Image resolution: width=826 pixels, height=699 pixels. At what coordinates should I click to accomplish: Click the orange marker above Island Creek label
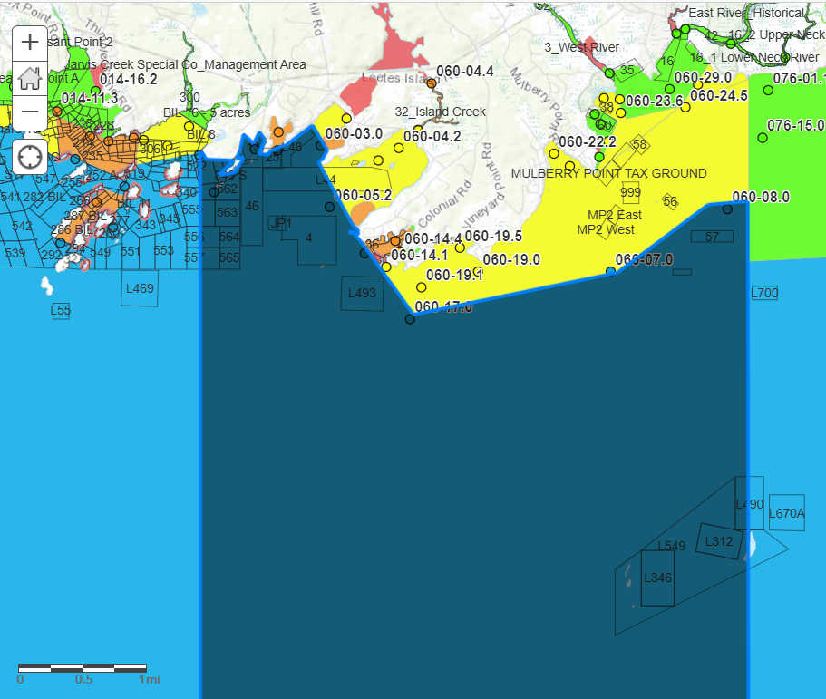(432, 83)
